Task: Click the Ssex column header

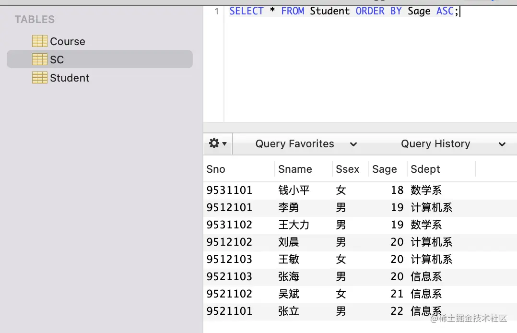Action: pyautogui.click(x=347, y=169)
